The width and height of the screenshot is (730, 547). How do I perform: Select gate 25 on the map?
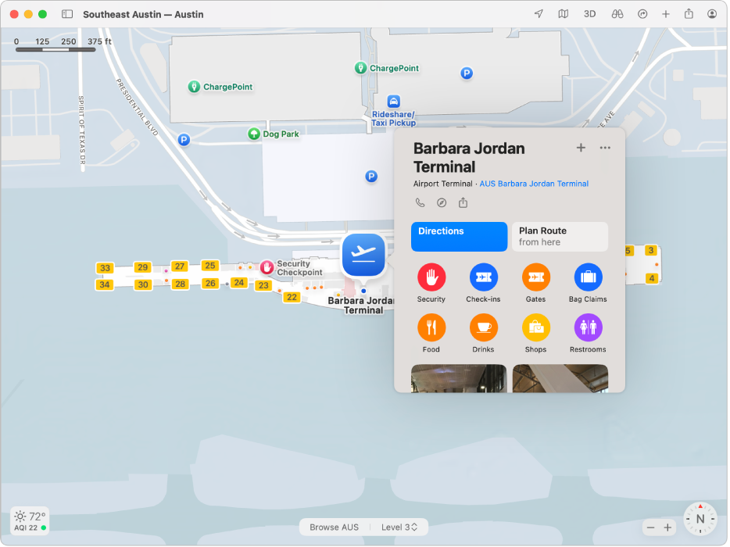click(x=210, y=266)
